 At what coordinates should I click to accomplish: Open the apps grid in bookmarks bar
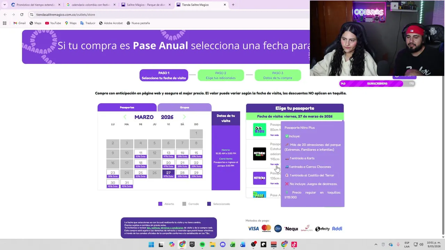point(5,23)
